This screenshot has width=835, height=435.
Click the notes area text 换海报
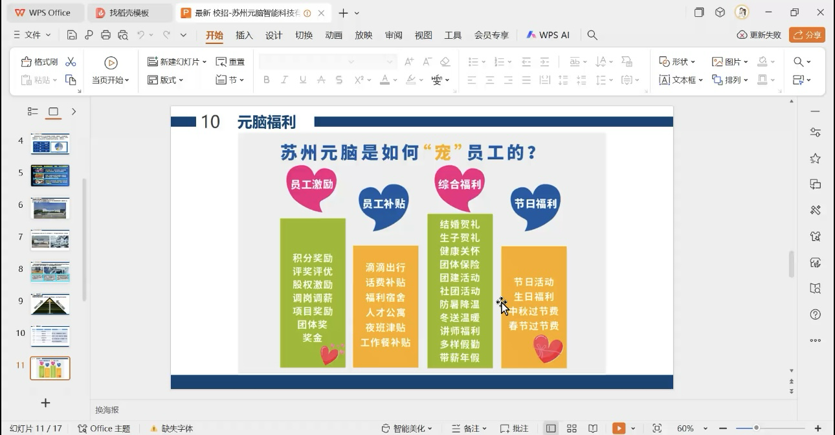pyautogui.click(x=107, y=410)
